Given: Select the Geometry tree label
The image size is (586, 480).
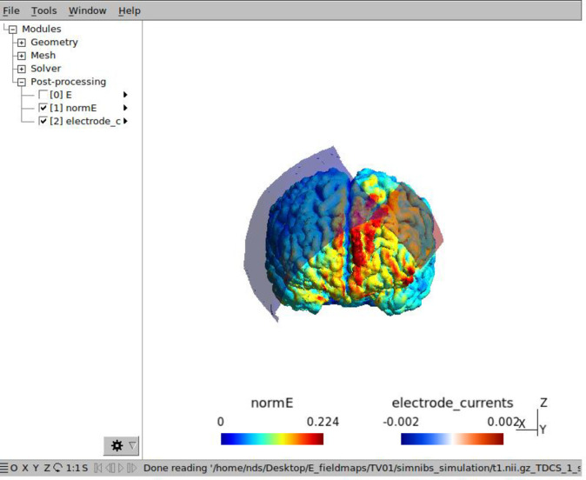Looking at the screenshot, I should pyautogui.click(x=54, y=43).
